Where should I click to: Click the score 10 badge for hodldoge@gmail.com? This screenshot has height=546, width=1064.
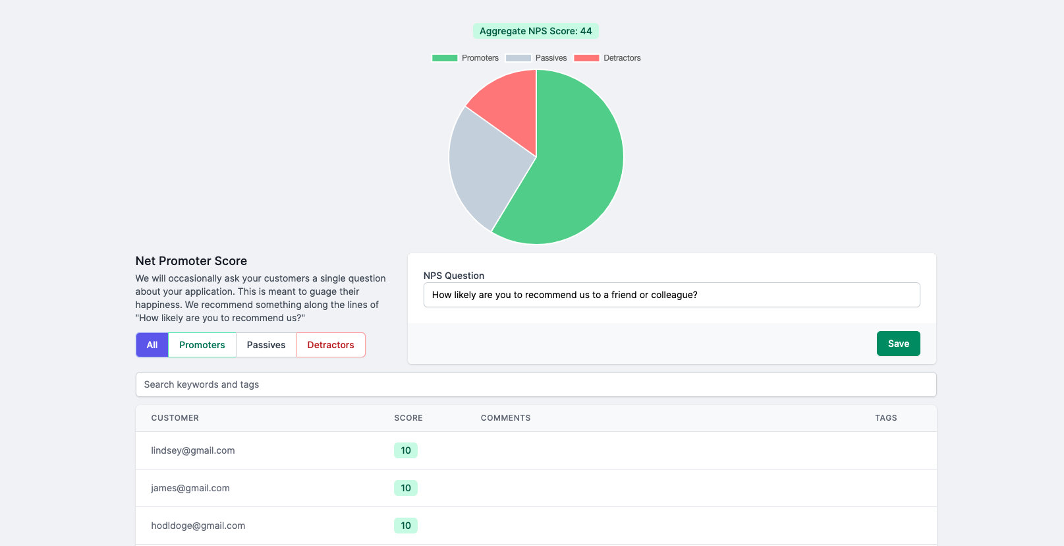pos(406,526)
